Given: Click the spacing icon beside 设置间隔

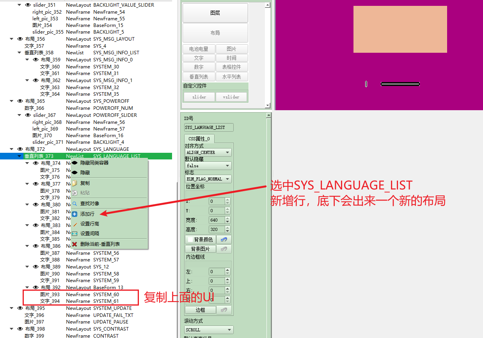Looking at the screenshot, I should click(x=75, y=234).
